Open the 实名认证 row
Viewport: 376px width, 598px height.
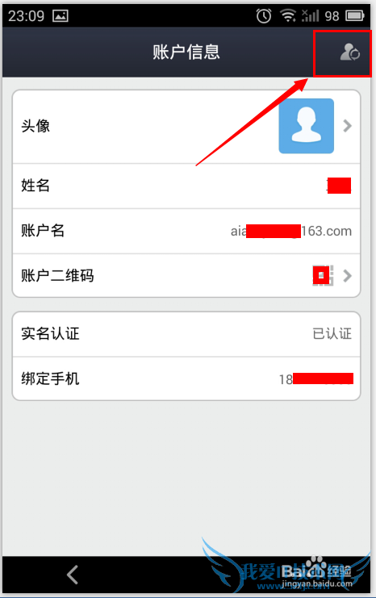186,334
